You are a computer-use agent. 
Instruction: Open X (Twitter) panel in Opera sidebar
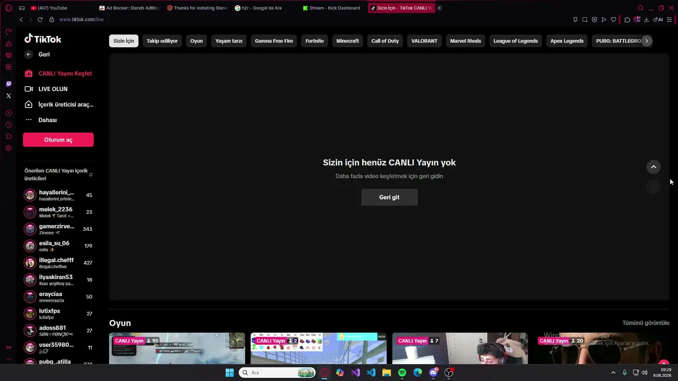8,96
